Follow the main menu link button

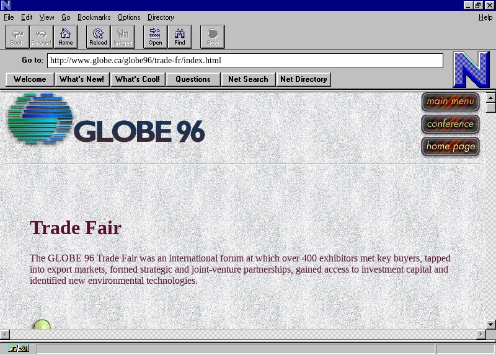coord(450,102)
